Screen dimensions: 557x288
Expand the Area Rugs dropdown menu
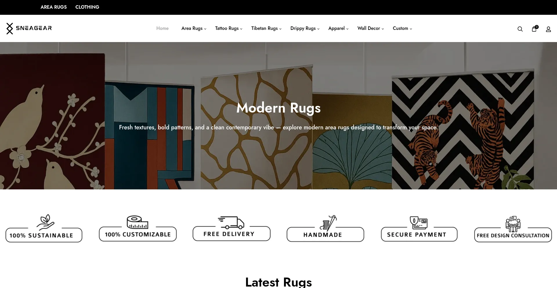[x=194, y=28]
